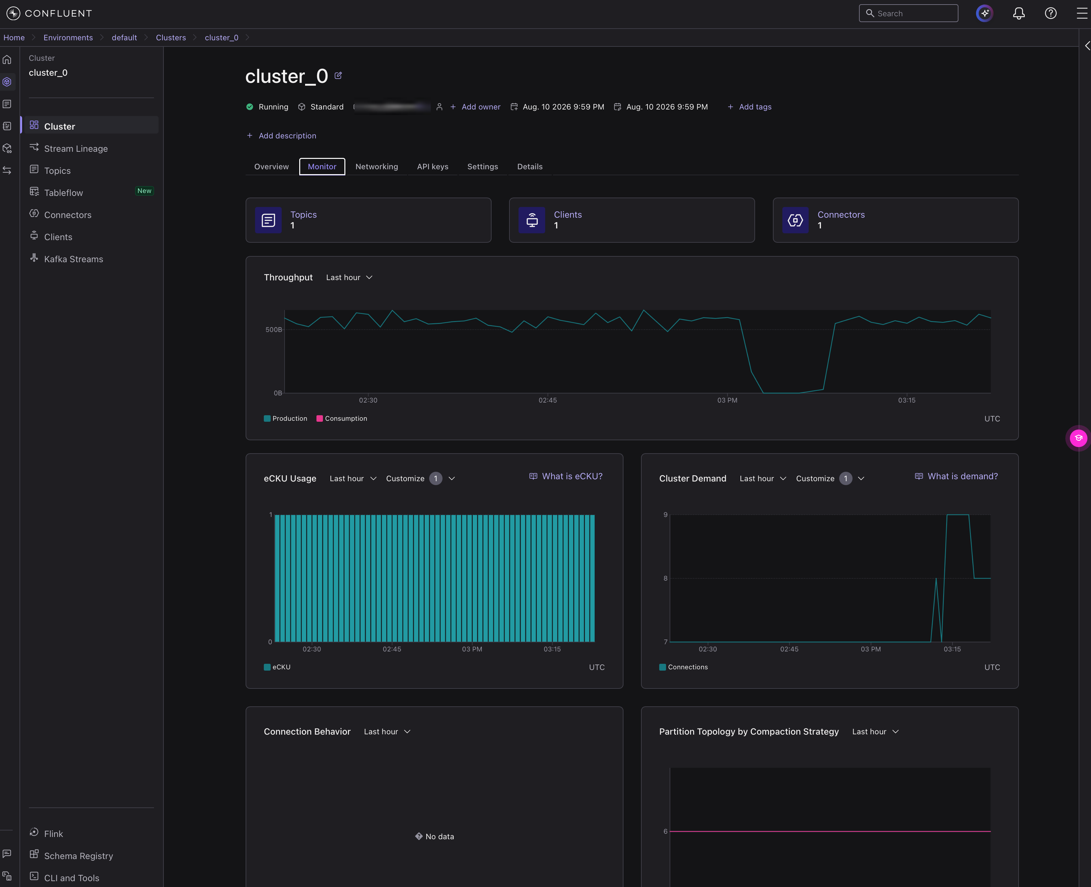Click the Stream Lineage sidebar icon

(x=34, y=148)
